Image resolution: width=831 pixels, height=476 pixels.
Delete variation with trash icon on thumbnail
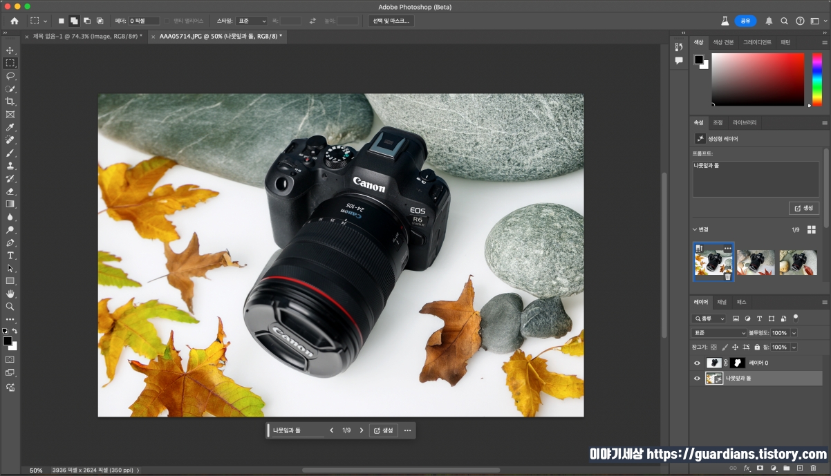[x=727, y=276]
